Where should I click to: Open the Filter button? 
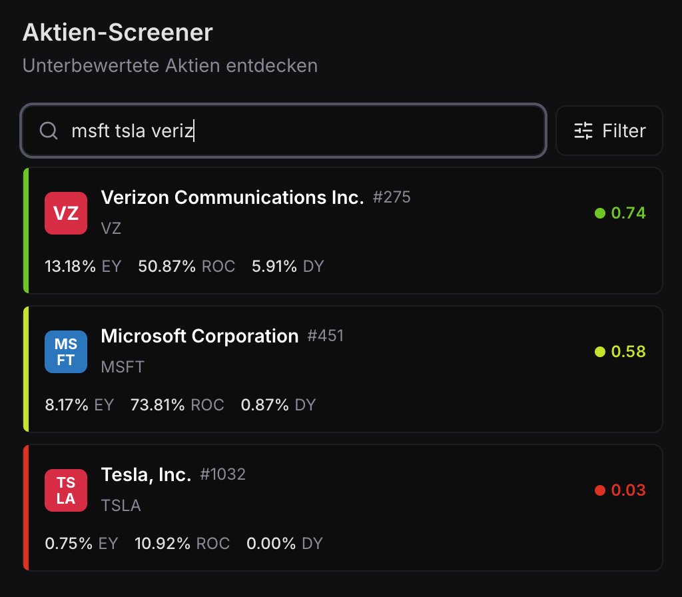[609, 131]
